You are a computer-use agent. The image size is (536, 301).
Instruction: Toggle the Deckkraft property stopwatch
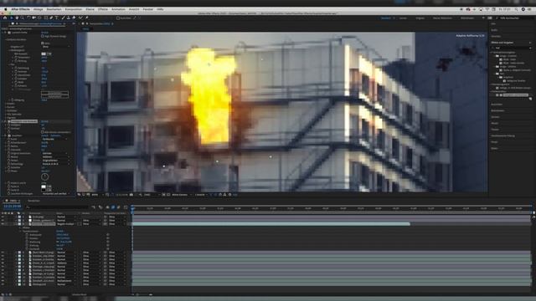28,249
